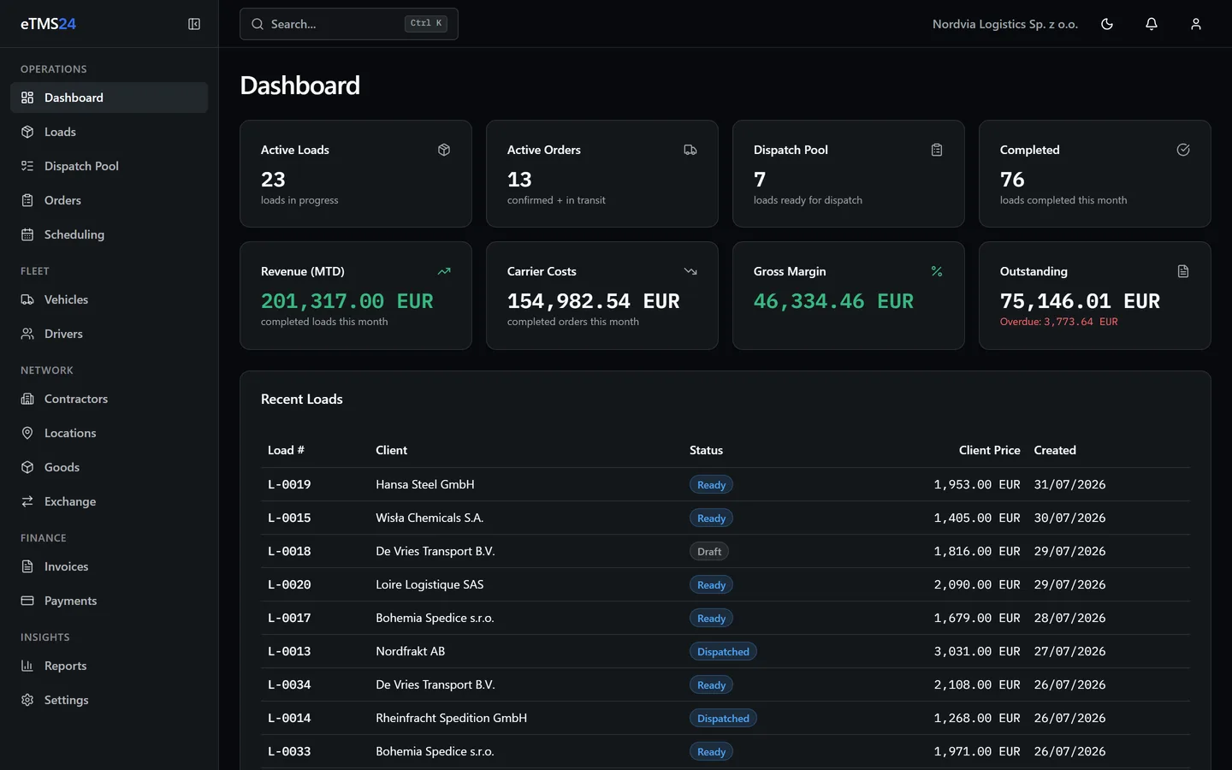Go to Payments under Finance

tap(109, 601)
